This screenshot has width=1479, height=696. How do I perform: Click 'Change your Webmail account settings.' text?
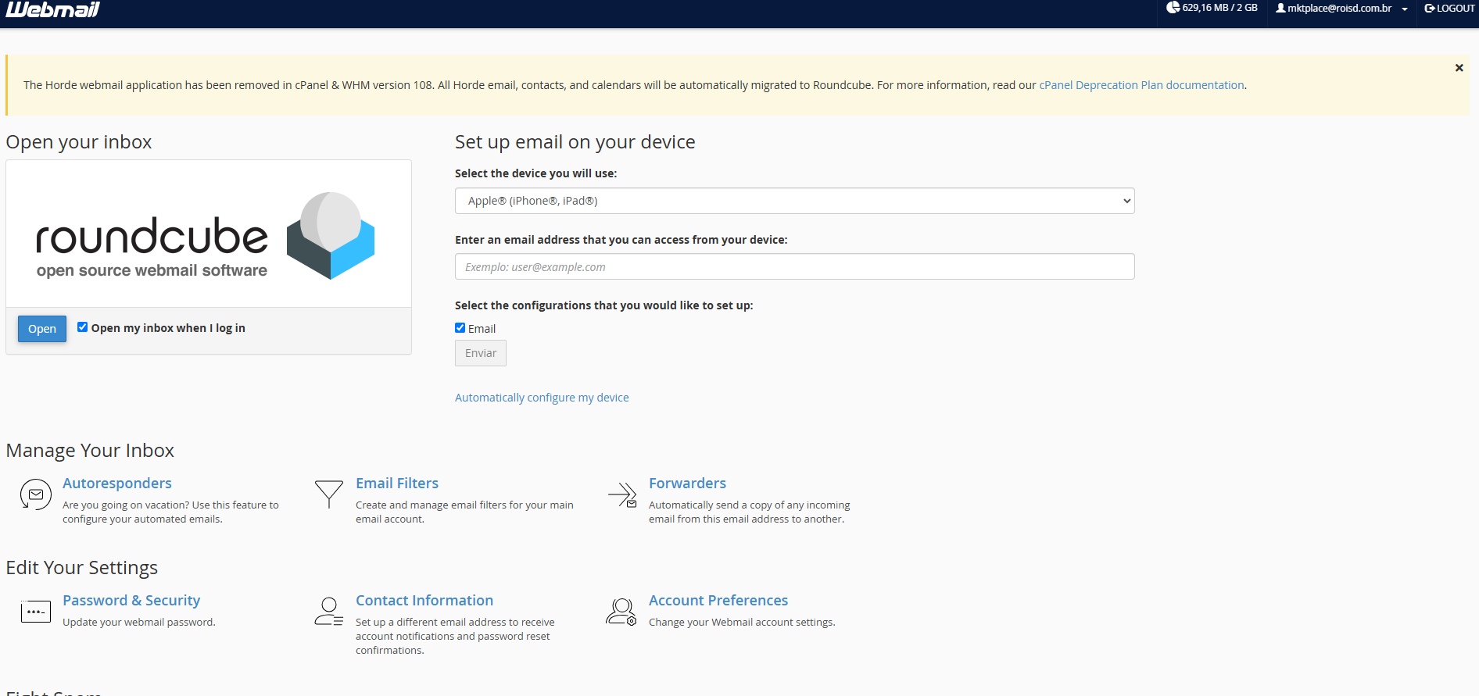[x=742, y=623]
